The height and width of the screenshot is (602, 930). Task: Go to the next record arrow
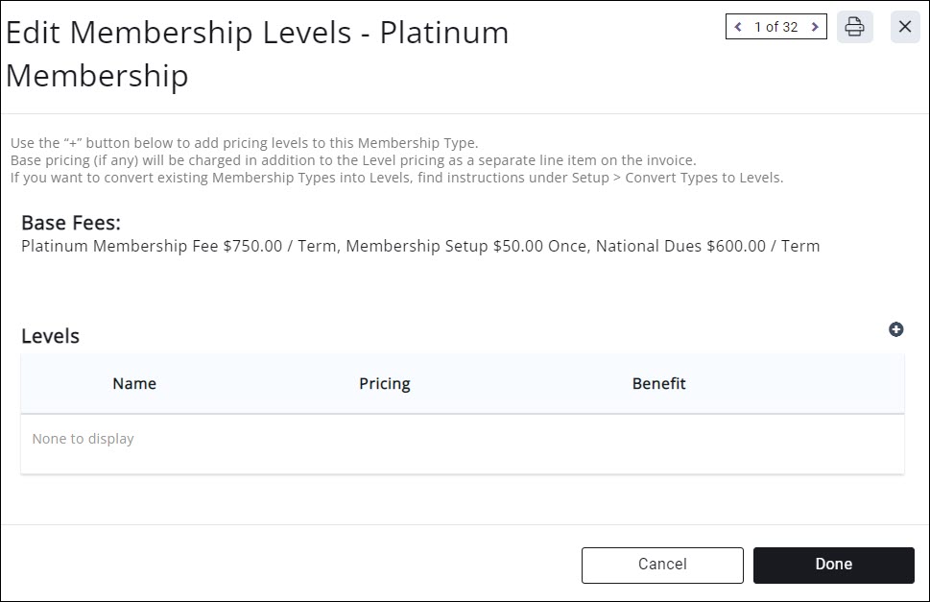point(815,27)
